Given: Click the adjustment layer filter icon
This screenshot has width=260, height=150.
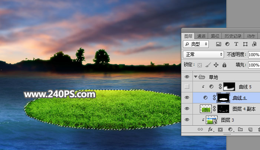Looking at the screenshot, I should click(227, 44).
